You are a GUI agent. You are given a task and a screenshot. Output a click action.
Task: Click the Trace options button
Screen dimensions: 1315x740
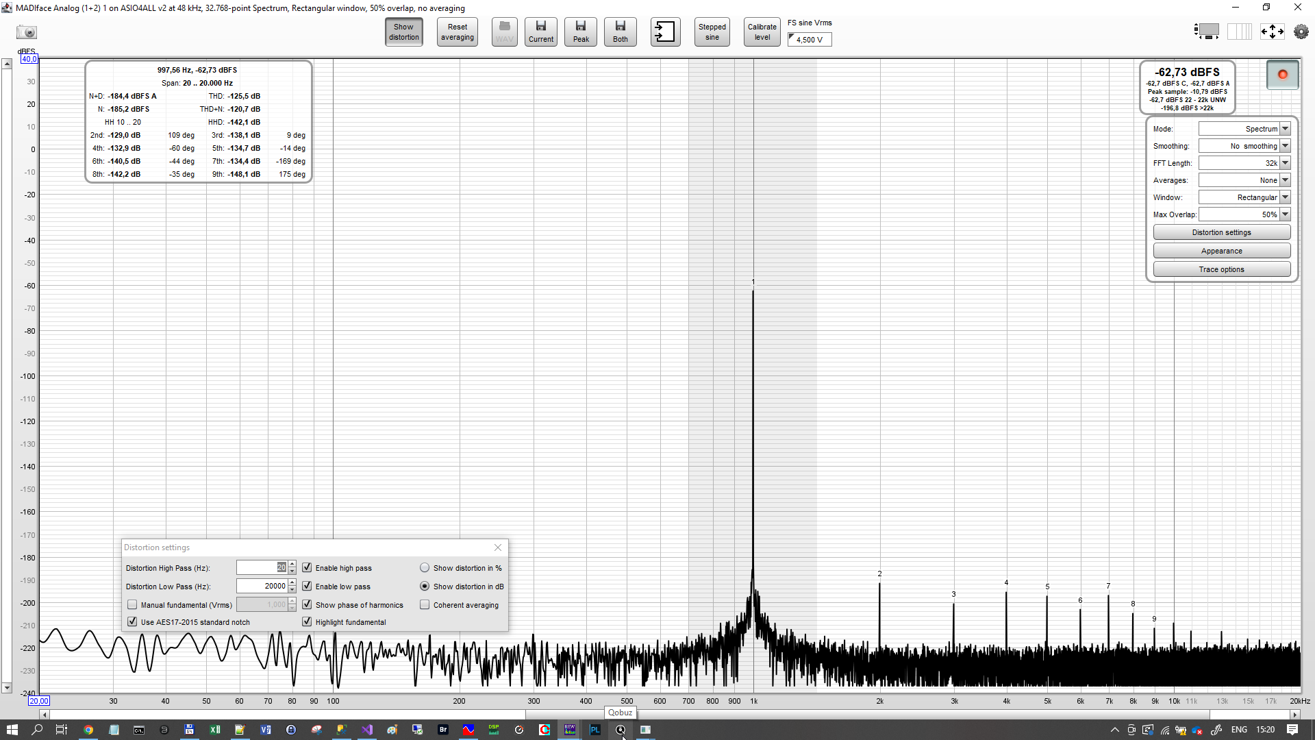pos(1221,269)
